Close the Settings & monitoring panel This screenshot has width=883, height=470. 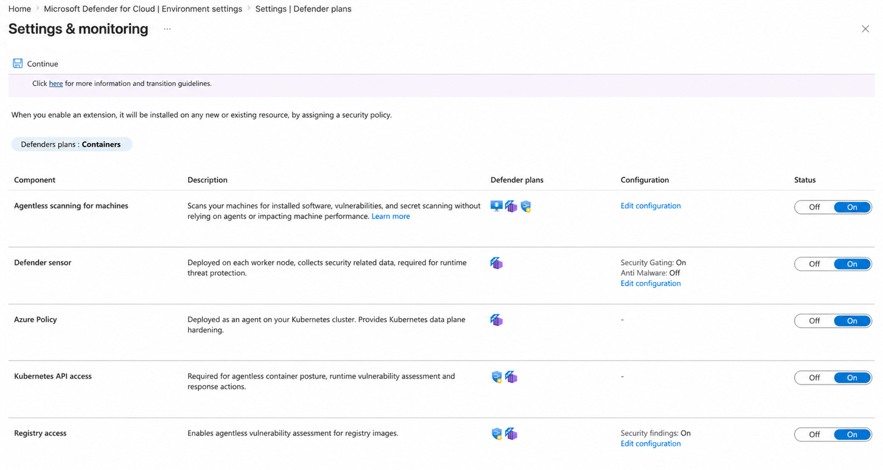coord(865,29)
